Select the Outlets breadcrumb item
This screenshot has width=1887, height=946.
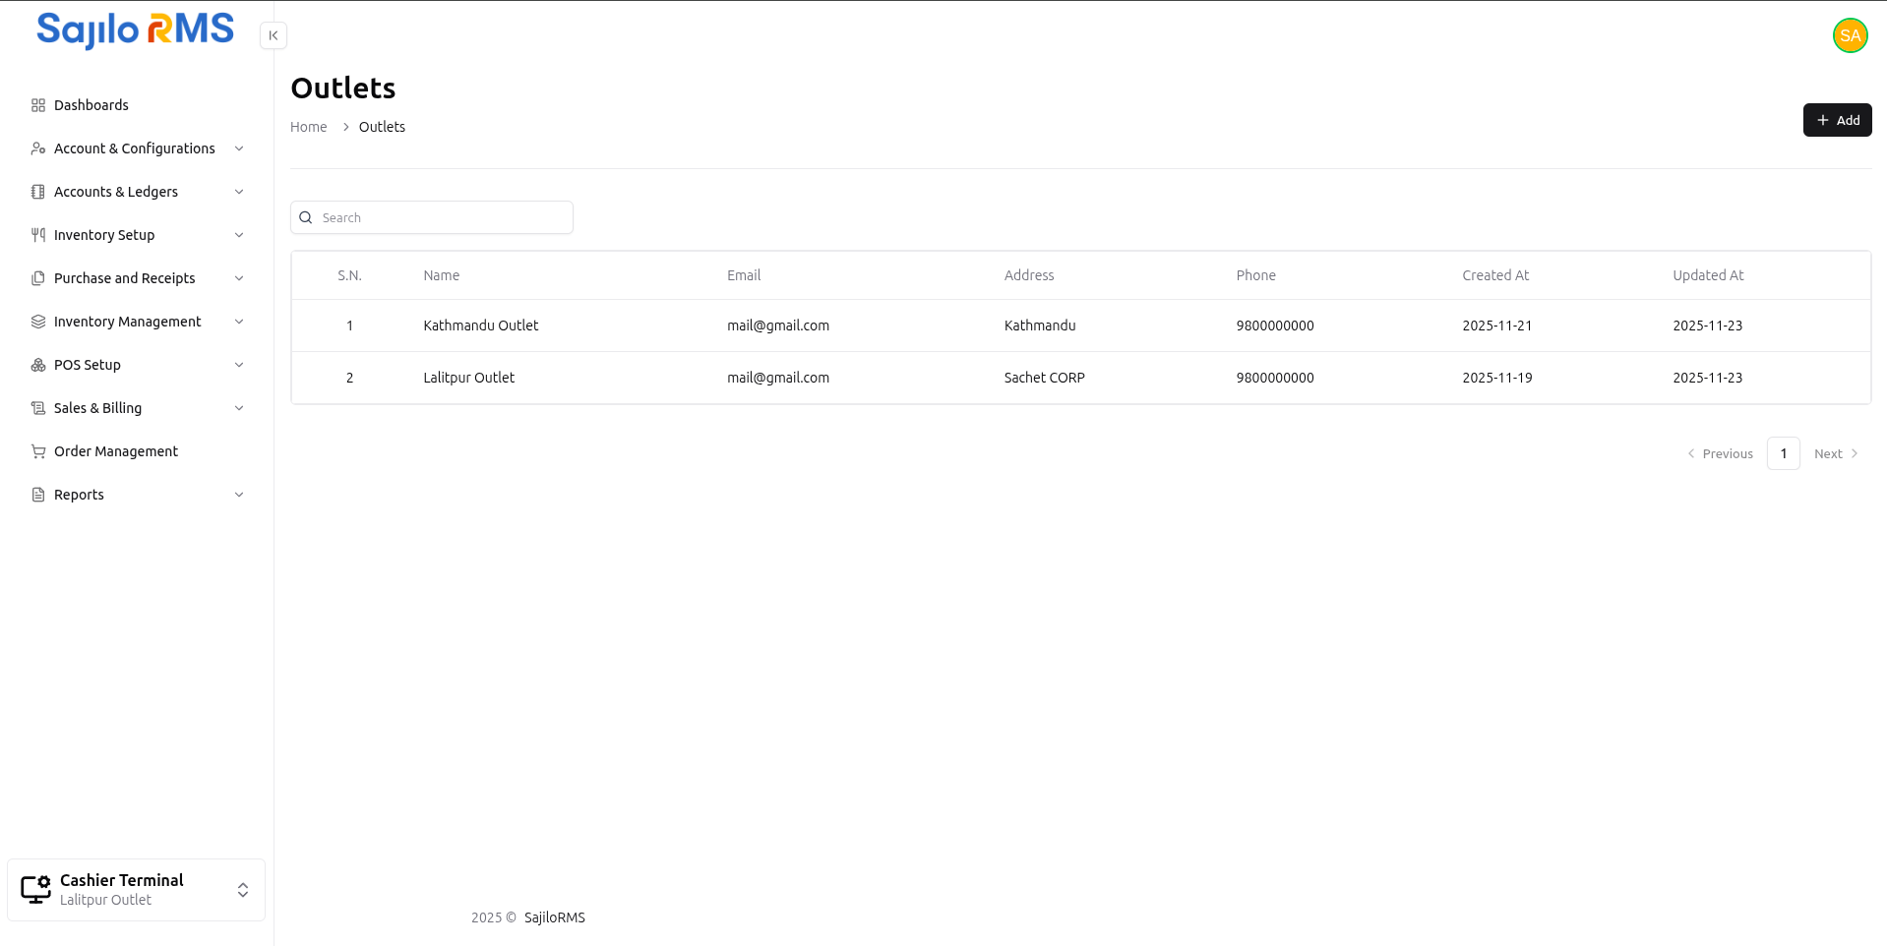tap(382, 127)
